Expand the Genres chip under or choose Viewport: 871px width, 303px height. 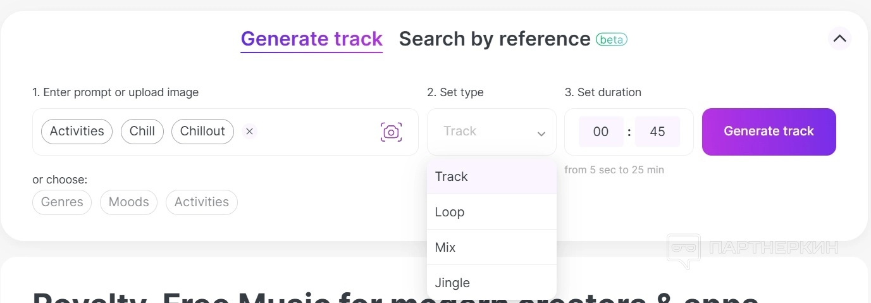pos(62,202)
